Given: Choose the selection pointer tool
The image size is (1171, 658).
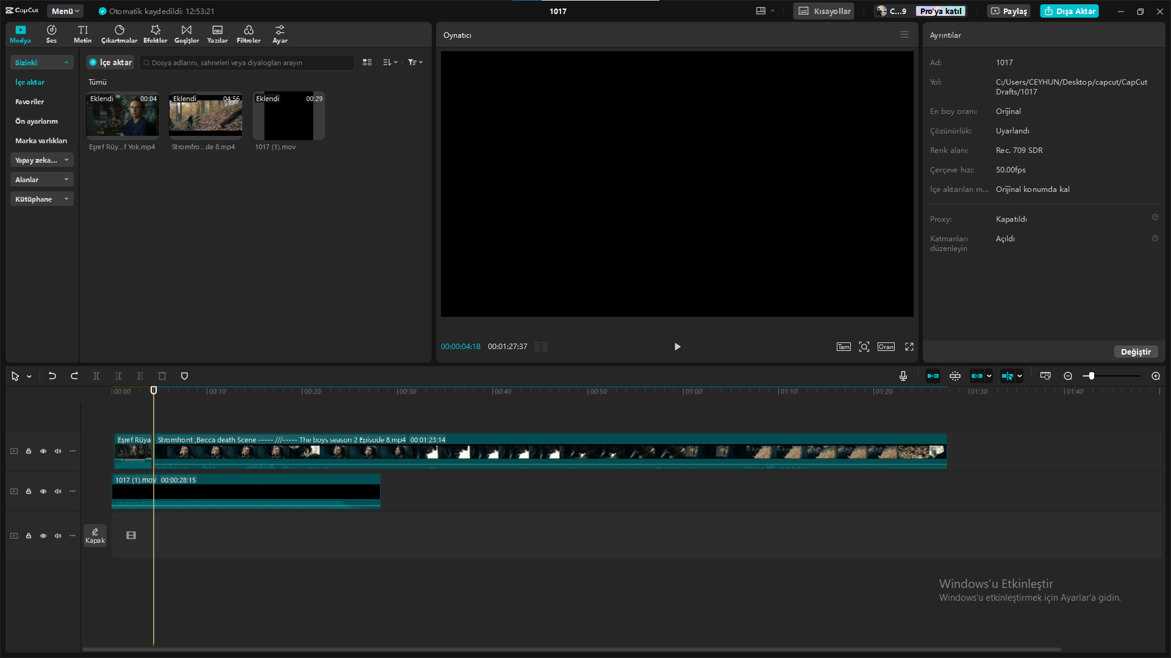Looking at the screenshot, I should coord(15,376).
